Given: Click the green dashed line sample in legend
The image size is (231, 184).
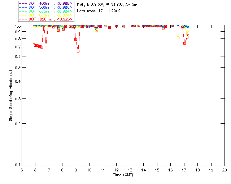Looking at the screenshot, I should pyautogui.click(x=23, y=11).
